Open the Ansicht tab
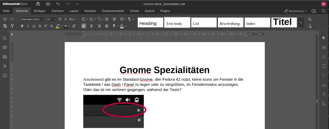This screenshot has height=129, width=329. [150, 11]
